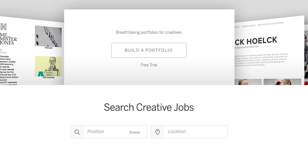Open the ADM rebranding thumbnail image
This screenshot has width=308, height=150.
coord(48,66)
